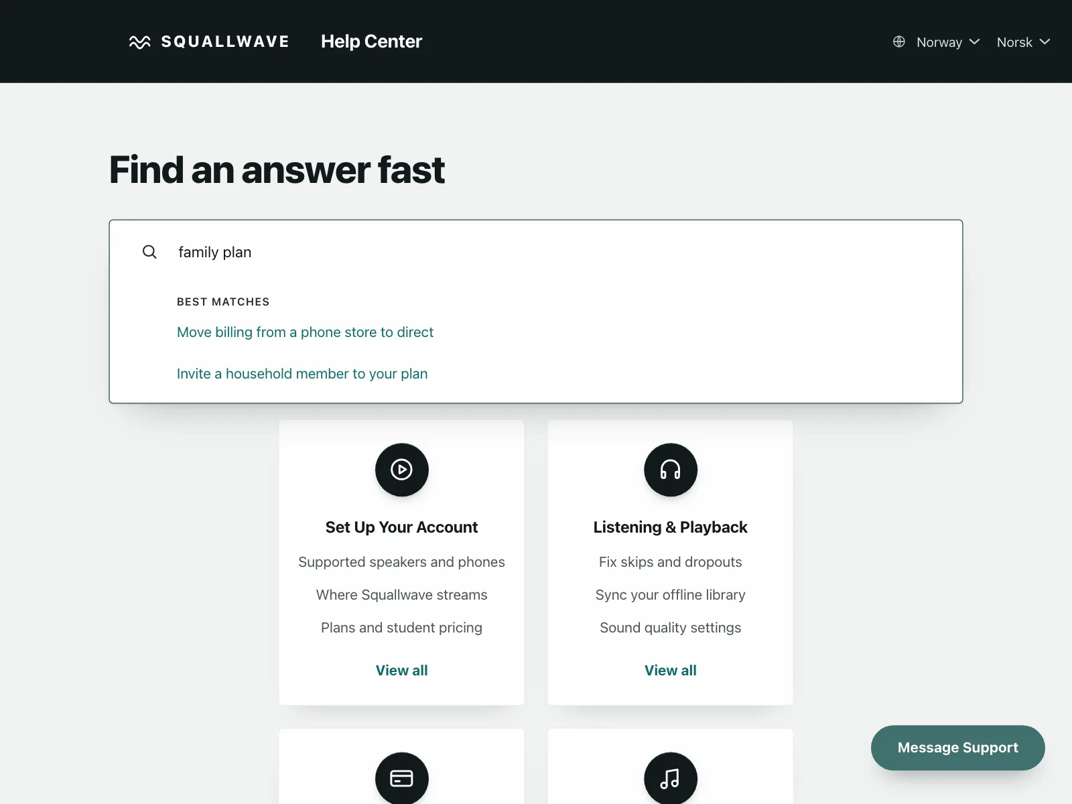The image size is (1072, 804).
Task: Open 'Fix skips and dropouts' article
Action: pyautogui.click(x=671, y=562)
